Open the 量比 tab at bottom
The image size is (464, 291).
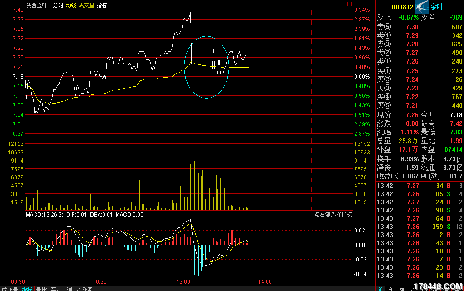pyautogui.click(x=41, y=289)
